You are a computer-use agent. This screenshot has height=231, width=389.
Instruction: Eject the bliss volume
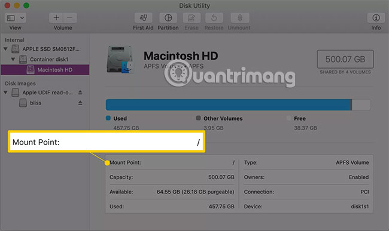click(x=80, y=103)
